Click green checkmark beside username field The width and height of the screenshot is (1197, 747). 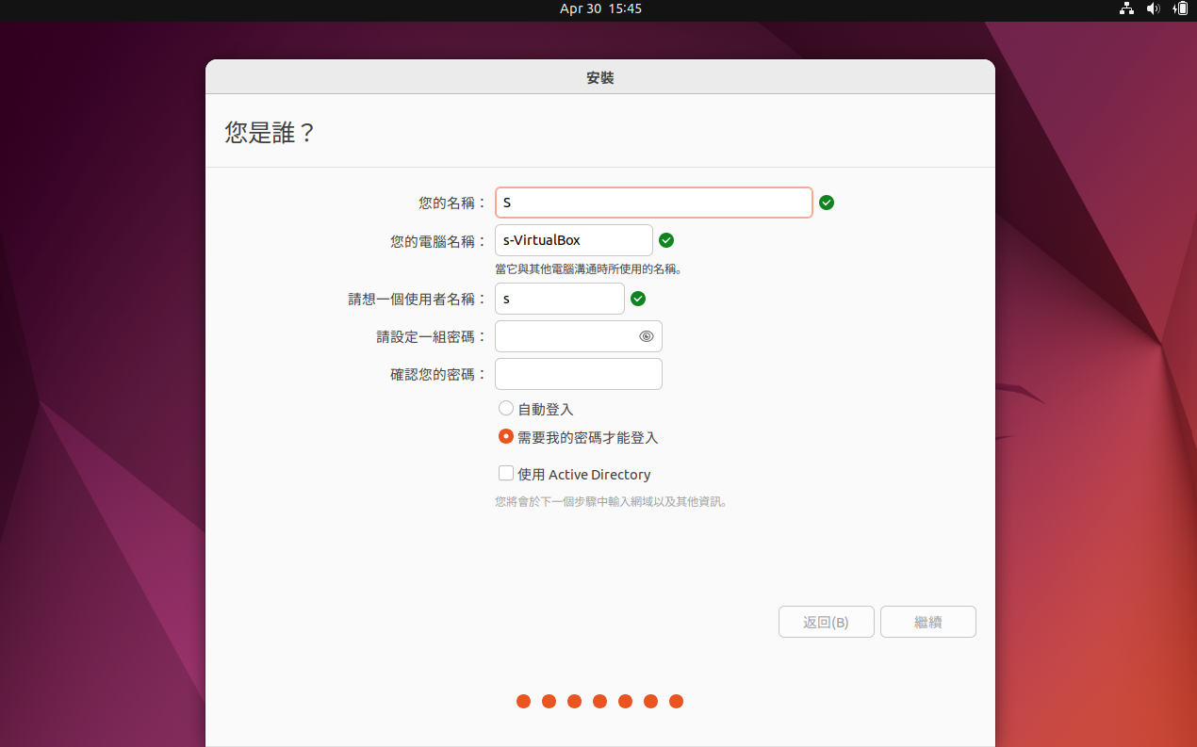(x=638, y=299)
